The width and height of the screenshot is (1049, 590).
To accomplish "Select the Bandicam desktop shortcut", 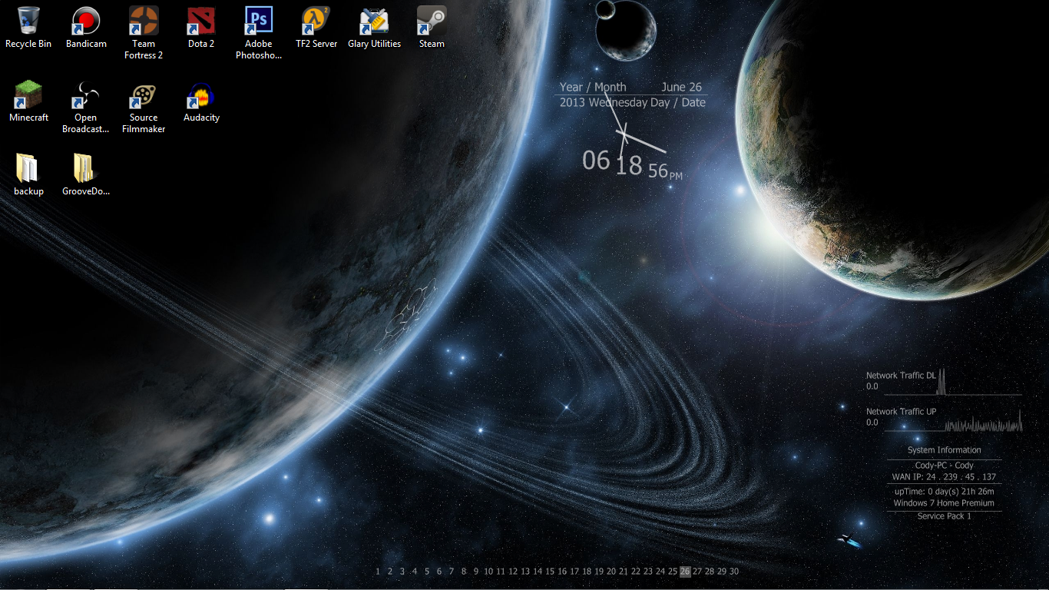I will tap(86, 21).
